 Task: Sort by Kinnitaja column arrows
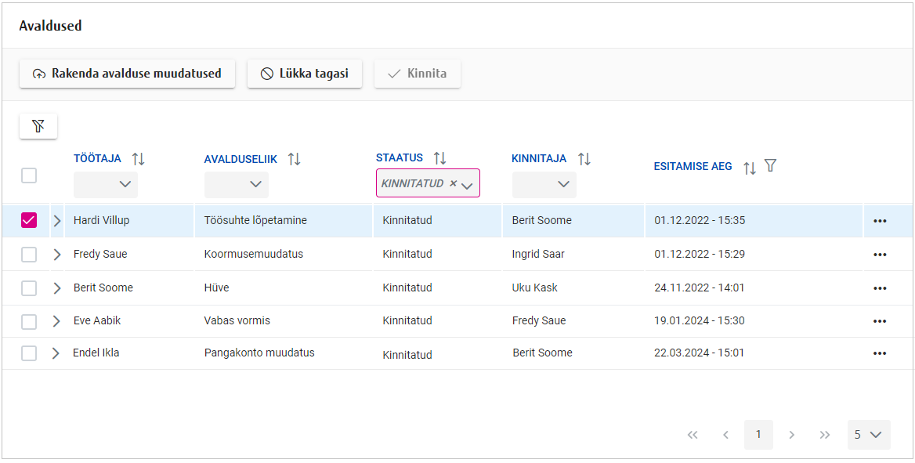coord(584,159)
